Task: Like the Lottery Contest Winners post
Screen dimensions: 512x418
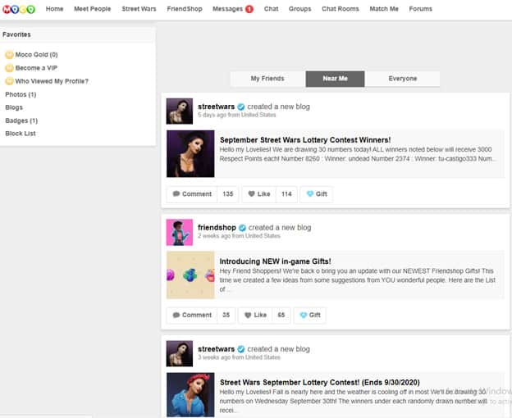Action: tap(259, 194)
